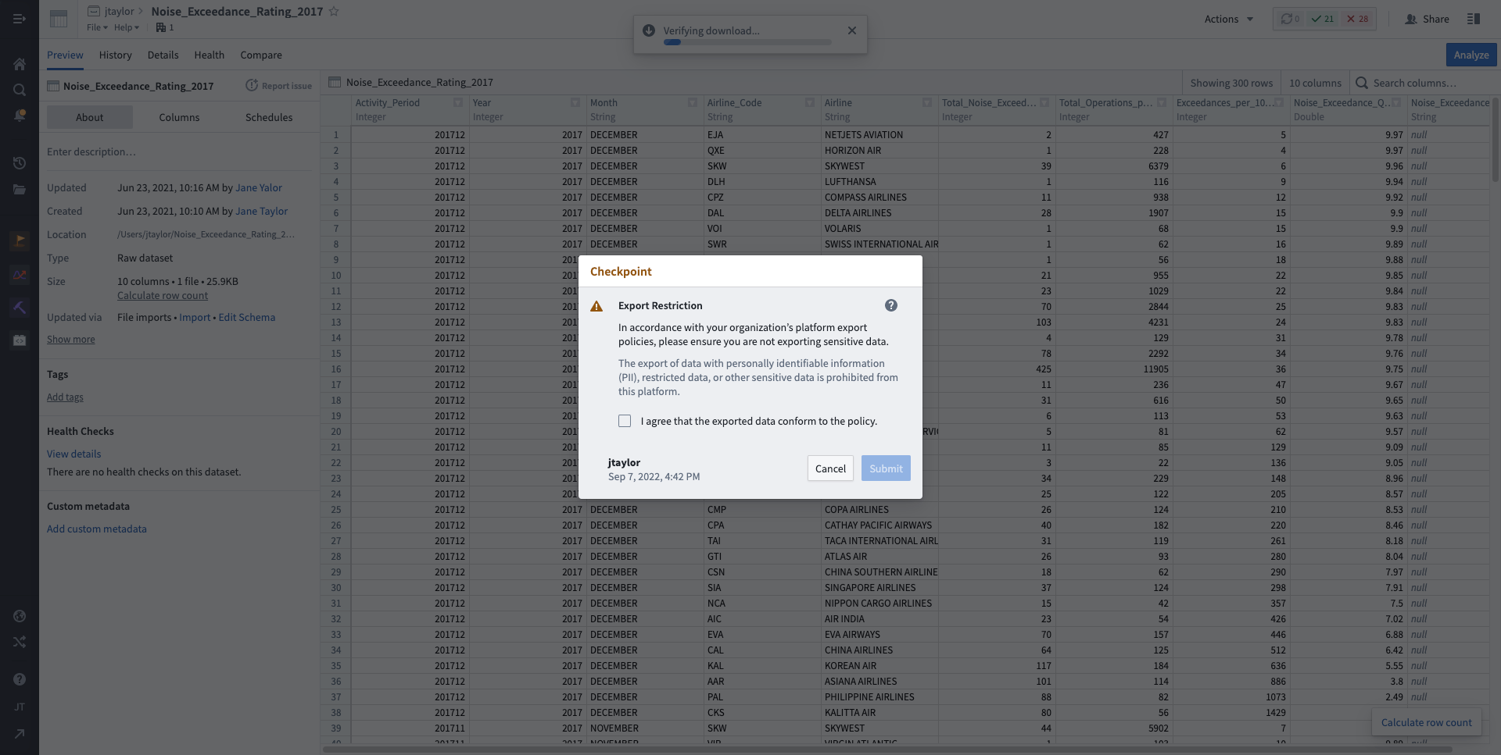Switch to the Details tab
Viewport: 1501px width, 755px height.
coord(163,55)
